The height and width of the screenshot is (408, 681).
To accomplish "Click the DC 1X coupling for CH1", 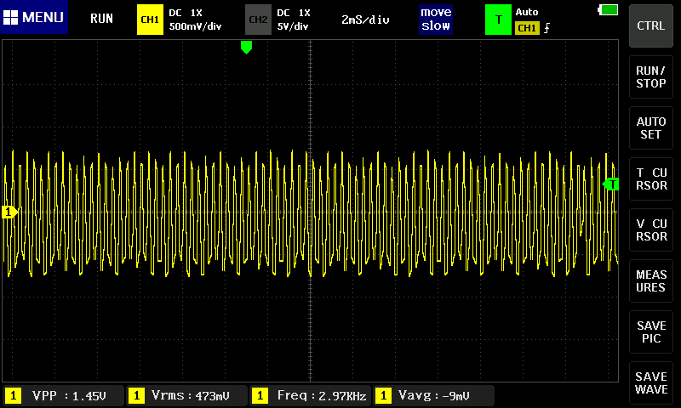I will tap(186, 13).
